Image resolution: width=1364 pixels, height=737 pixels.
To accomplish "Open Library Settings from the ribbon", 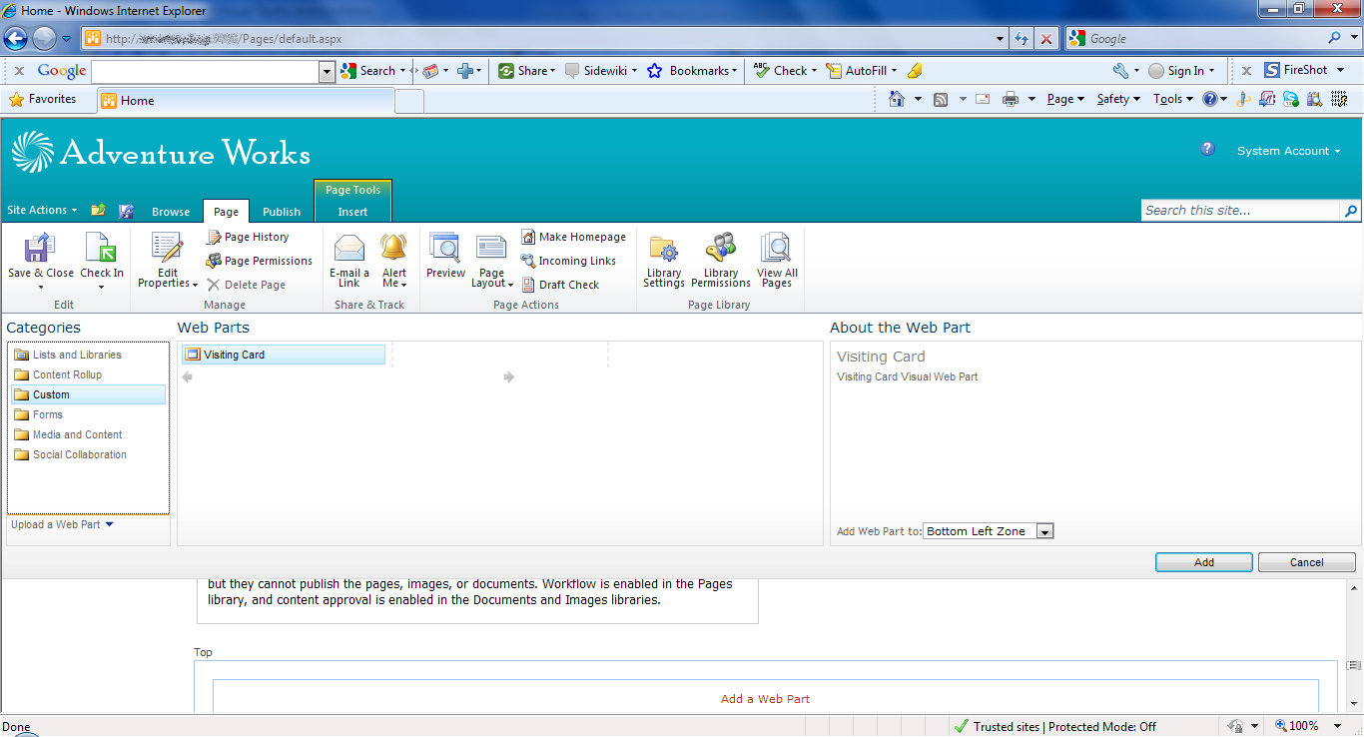I will pyautogui.click(x=663, y=250).
